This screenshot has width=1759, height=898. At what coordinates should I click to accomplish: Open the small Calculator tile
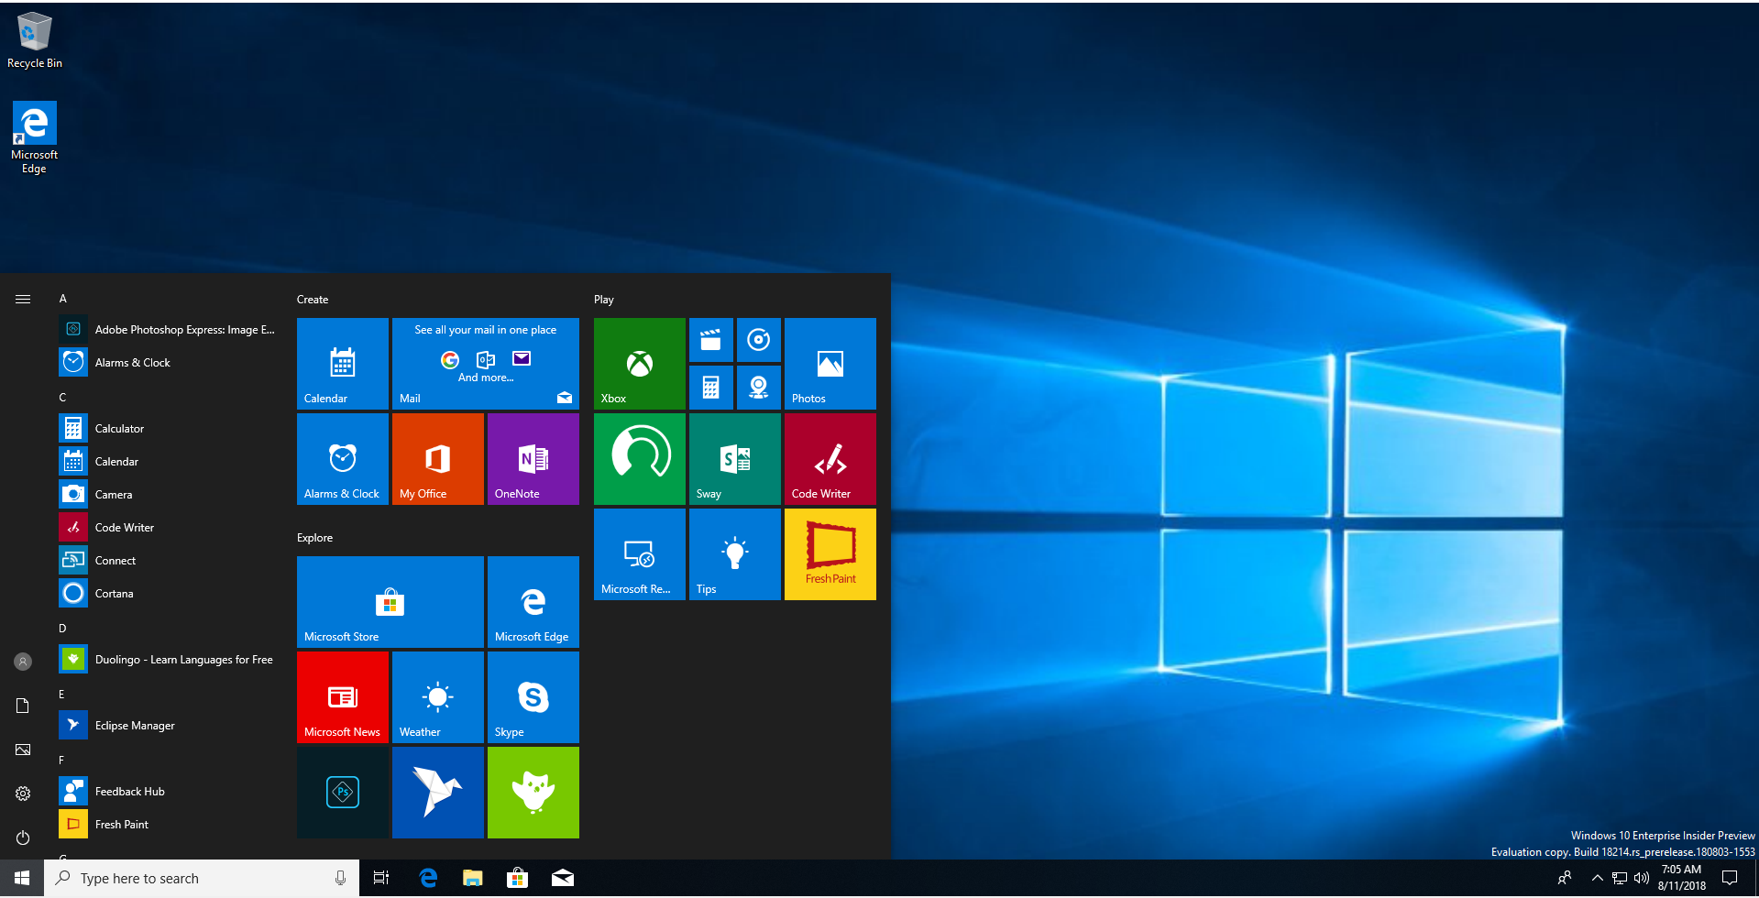coord(710,388)
